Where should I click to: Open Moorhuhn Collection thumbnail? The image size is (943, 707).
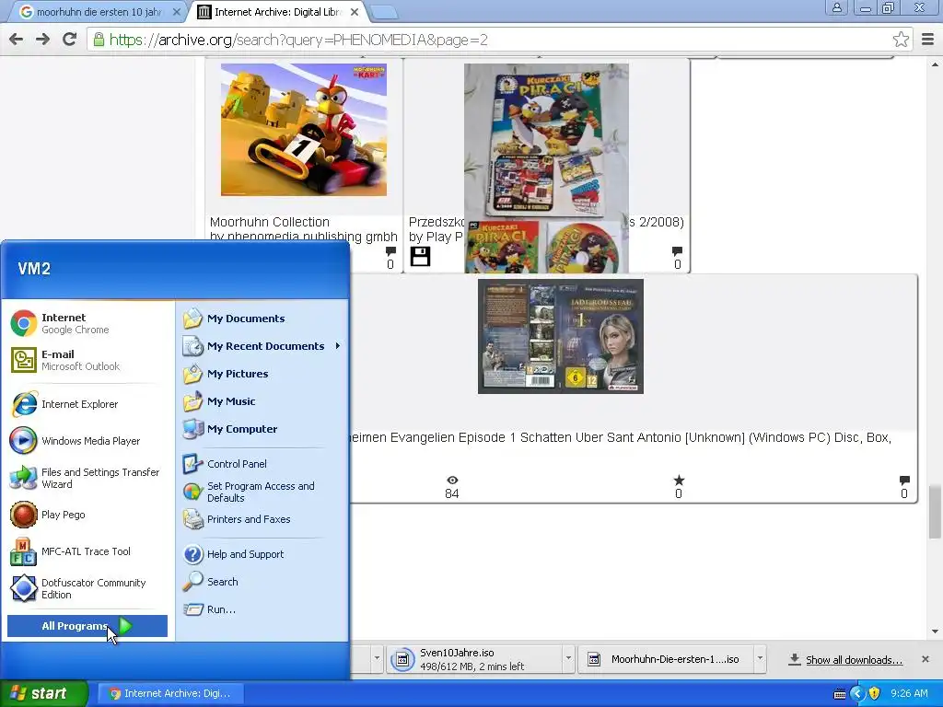(x=304, y=130)
